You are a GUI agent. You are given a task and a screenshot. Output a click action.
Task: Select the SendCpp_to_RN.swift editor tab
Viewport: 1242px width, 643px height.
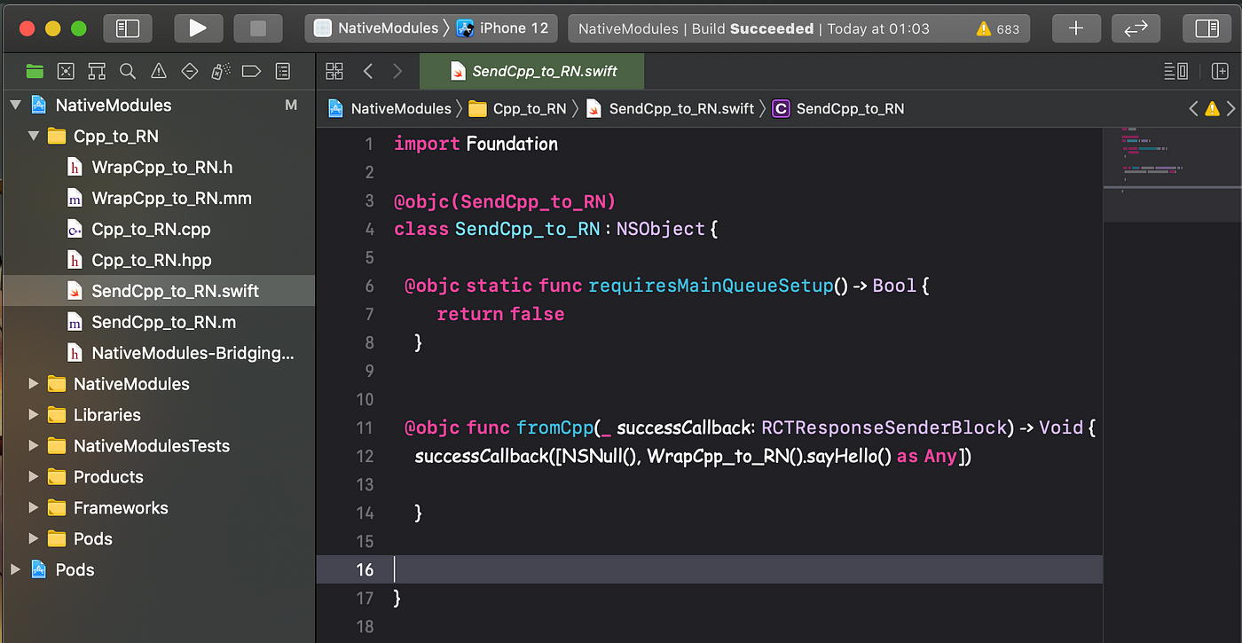click(x=532, y=71)
